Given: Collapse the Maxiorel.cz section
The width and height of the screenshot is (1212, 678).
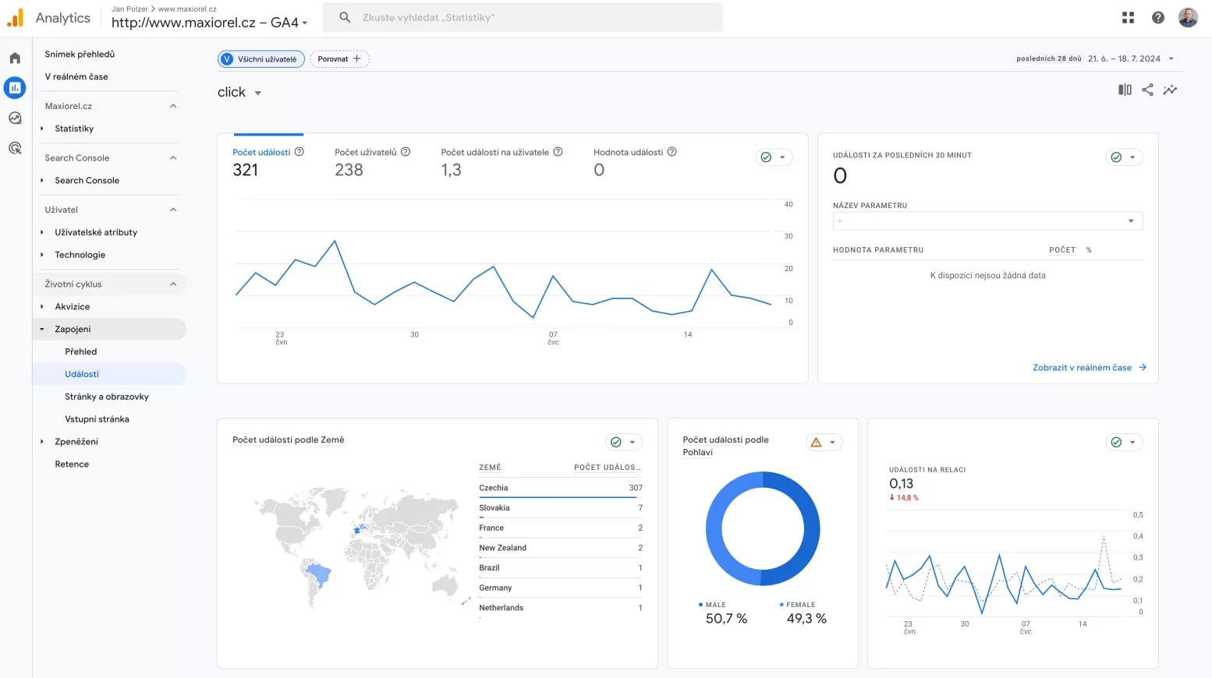Looking at the screenshot, I should [x=173, y=106].
